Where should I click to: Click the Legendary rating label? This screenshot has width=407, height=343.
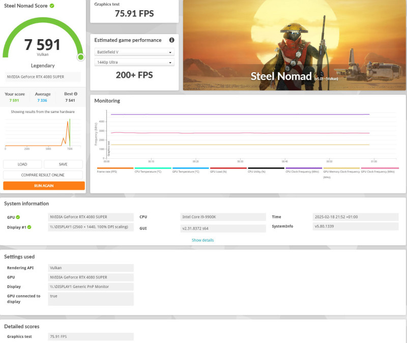click(x=43, y=66)
